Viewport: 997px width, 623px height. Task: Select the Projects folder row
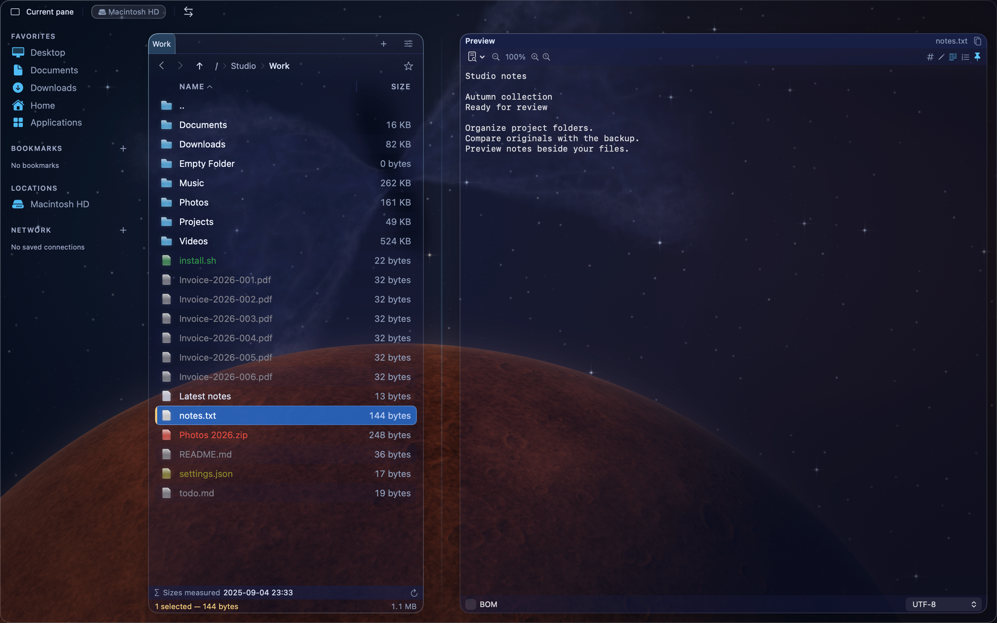286,222
